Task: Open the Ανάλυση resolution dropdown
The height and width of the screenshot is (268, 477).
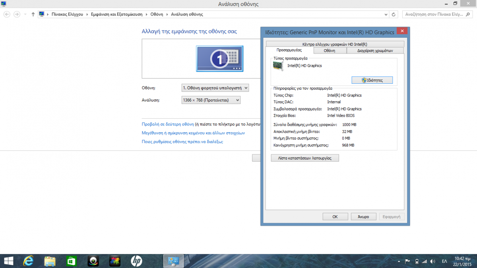Action: [x=211, y=100]
